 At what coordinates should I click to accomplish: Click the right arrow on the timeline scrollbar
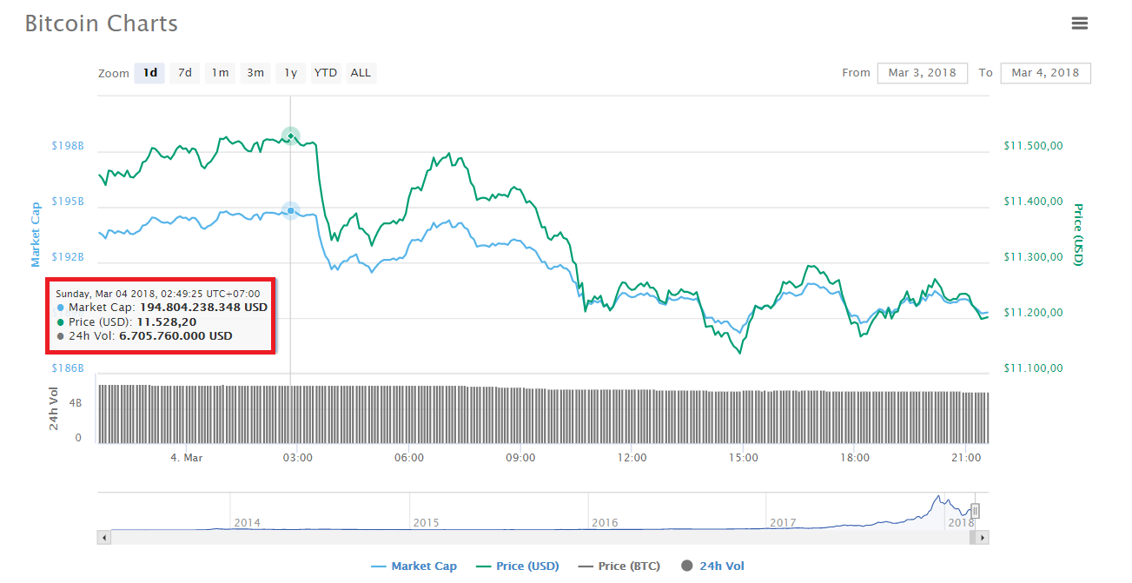pos(982,538)
